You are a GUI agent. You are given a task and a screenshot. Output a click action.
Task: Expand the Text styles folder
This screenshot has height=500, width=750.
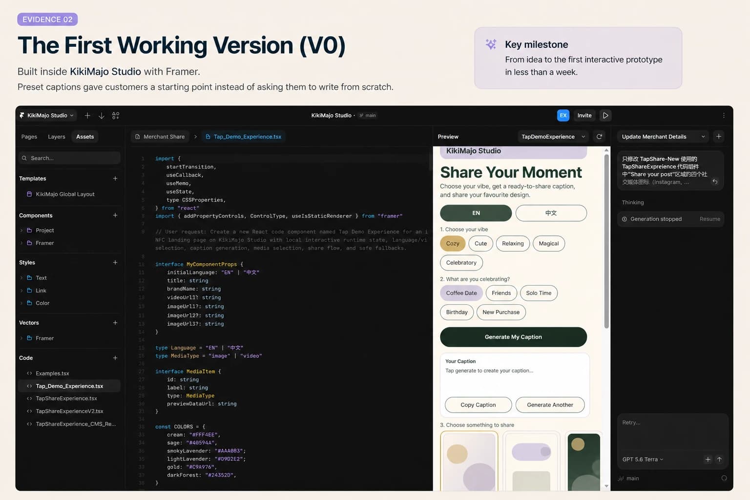pos(21,278)
